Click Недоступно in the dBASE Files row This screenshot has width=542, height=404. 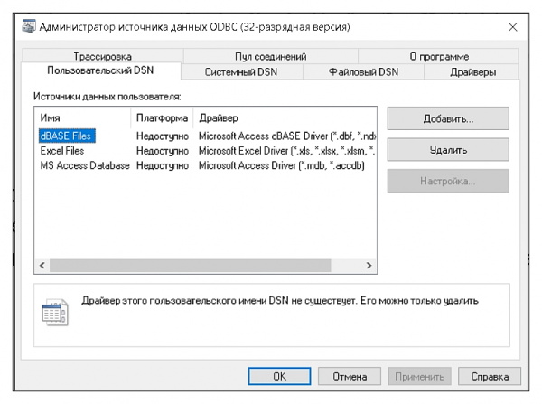(163, 136)
